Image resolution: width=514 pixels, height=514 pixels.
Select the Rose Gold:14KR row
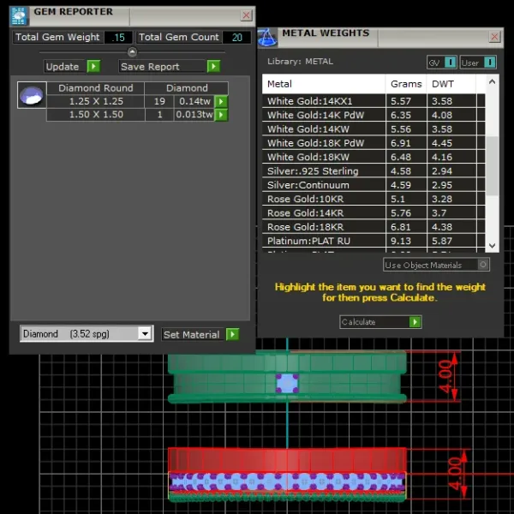(374, 213)
